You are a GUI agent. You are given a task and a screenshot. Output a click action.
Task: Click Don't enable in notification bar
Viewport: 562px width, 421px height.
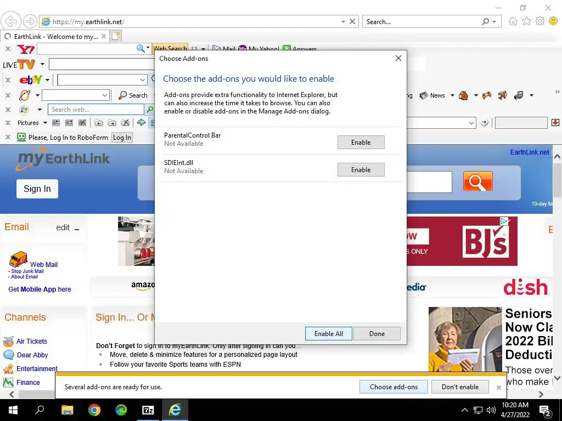tap(460, 386)
